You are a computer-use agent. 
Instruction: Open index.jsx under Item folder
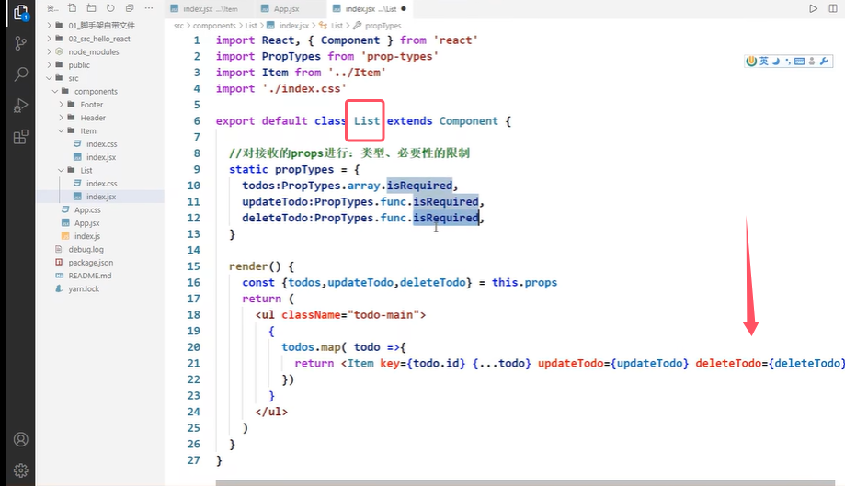(x=101, y=157)
